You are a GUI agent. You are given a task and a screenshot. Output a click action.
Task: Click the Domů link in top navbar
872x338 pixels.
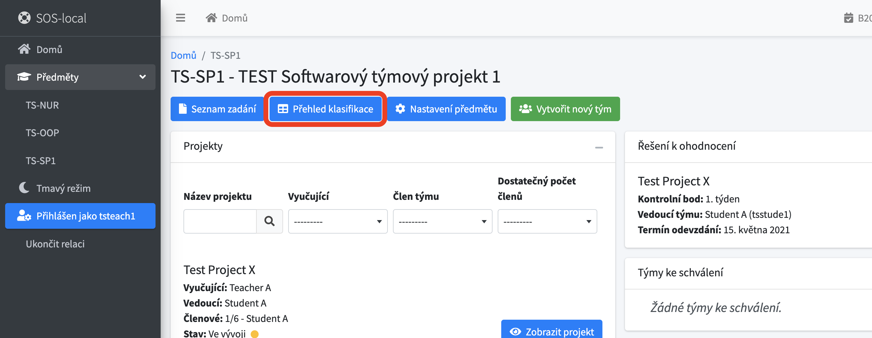(234, 18)
